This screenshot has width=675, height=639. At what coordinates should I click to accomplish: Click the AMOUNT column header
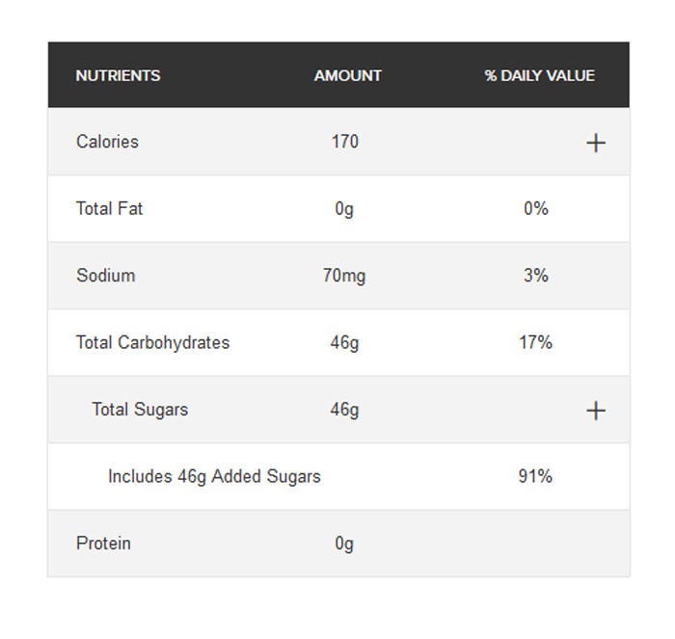tap(347, 75)
